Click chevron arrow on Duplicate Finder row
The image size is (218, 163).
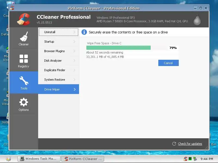(x=74, y=70)
